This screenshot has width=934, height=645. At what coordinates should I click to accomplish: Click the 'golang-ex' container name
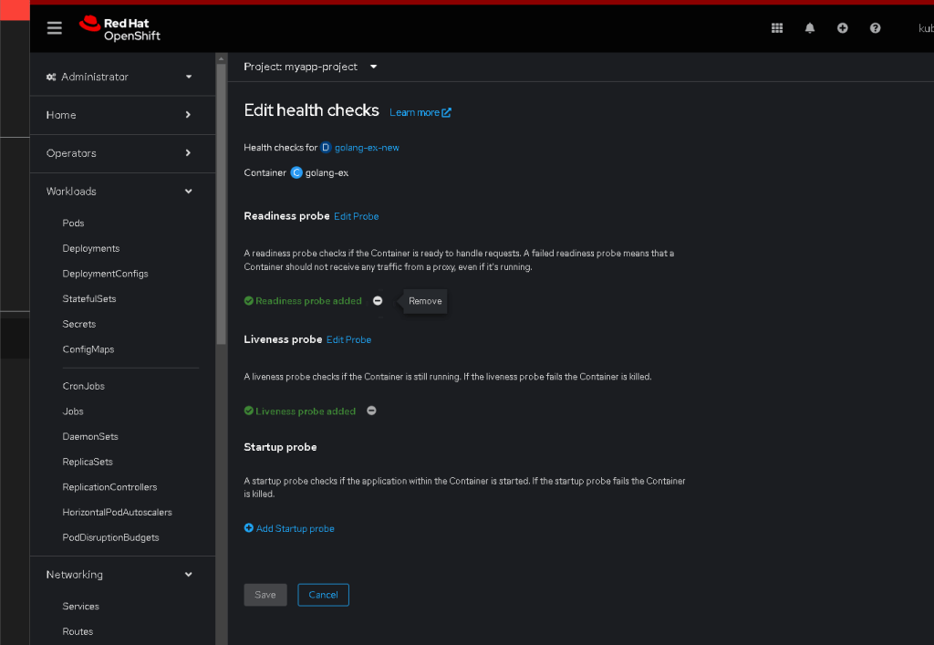tap(327, 172)
